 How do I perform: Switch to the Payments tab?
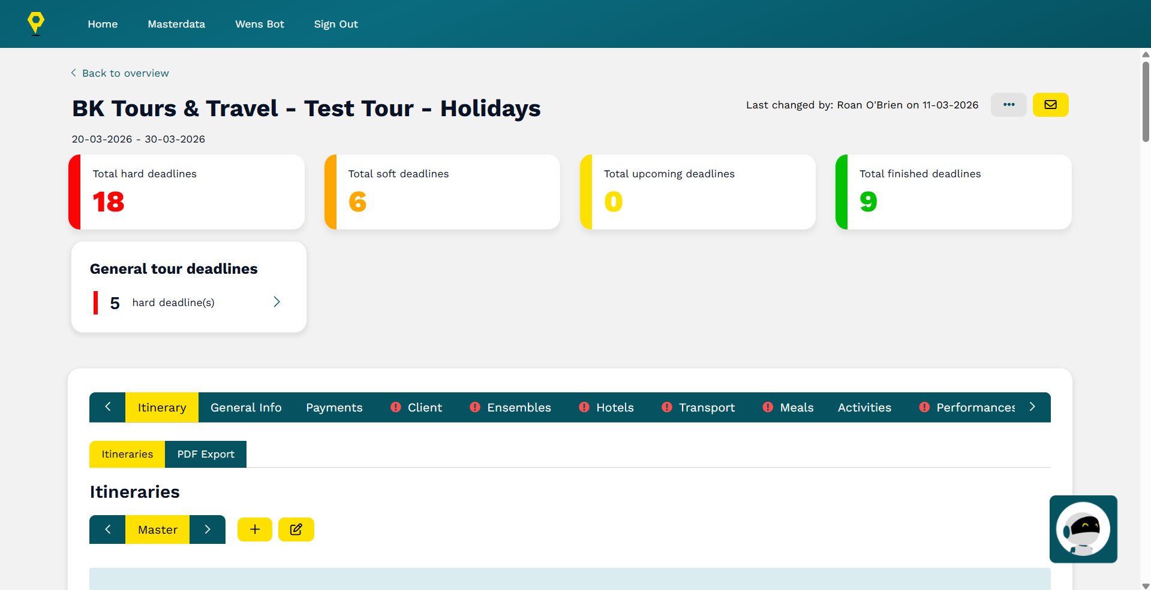click(334, 407)
